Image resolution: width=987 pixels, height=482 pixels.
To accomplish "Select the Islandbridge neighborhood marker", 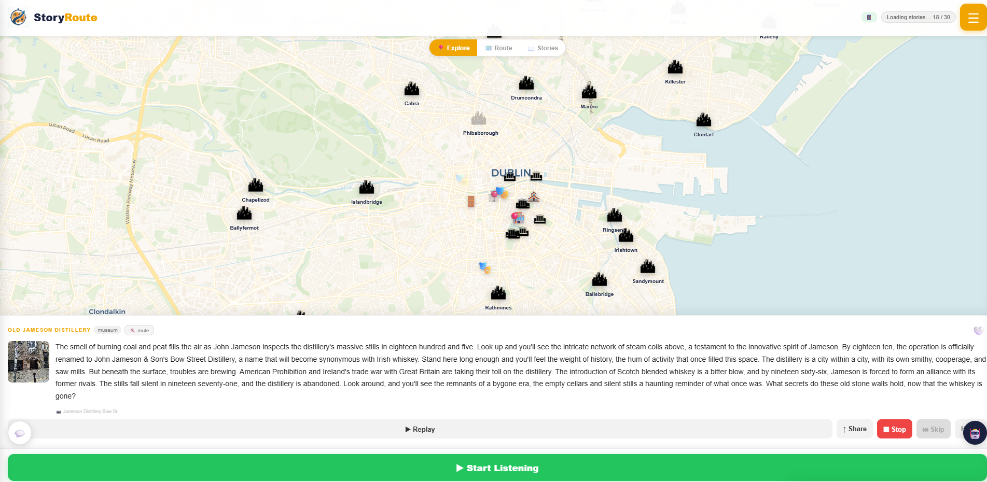I will pyautogui.click(x=367, y=187).
